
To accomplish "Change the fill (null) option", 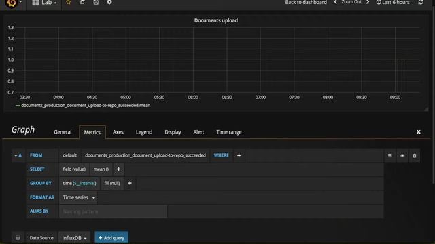I will click(112, 183).
